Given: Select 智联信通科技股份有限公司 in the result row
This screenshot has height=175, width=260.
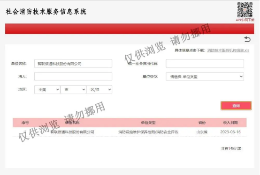Looking at the screenshot, I should point(72,132).
